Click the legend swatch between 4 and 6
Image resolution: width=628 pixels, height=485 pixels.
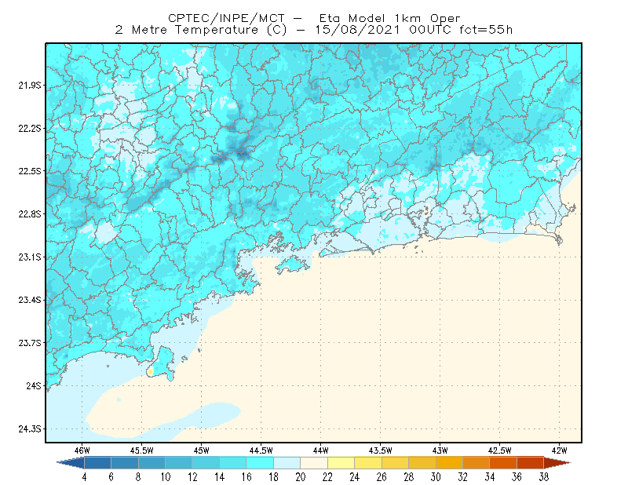coord(97,462)
